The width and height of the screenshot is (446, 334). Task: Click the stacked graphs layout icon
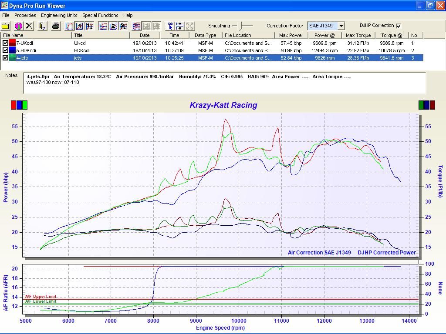coord(137,26)
